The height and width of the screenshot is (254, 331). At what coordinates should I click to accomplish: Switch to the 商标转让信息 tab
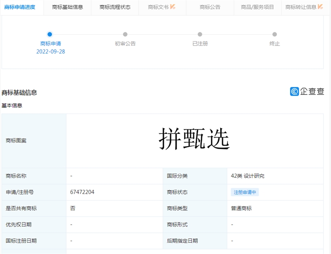[301, 7]
